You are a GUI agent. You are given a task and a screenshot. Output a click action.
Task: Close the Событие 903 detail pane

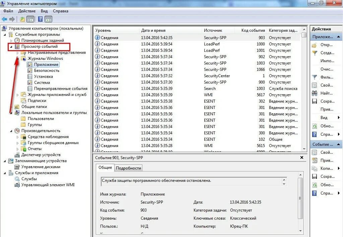coord(302,157)
